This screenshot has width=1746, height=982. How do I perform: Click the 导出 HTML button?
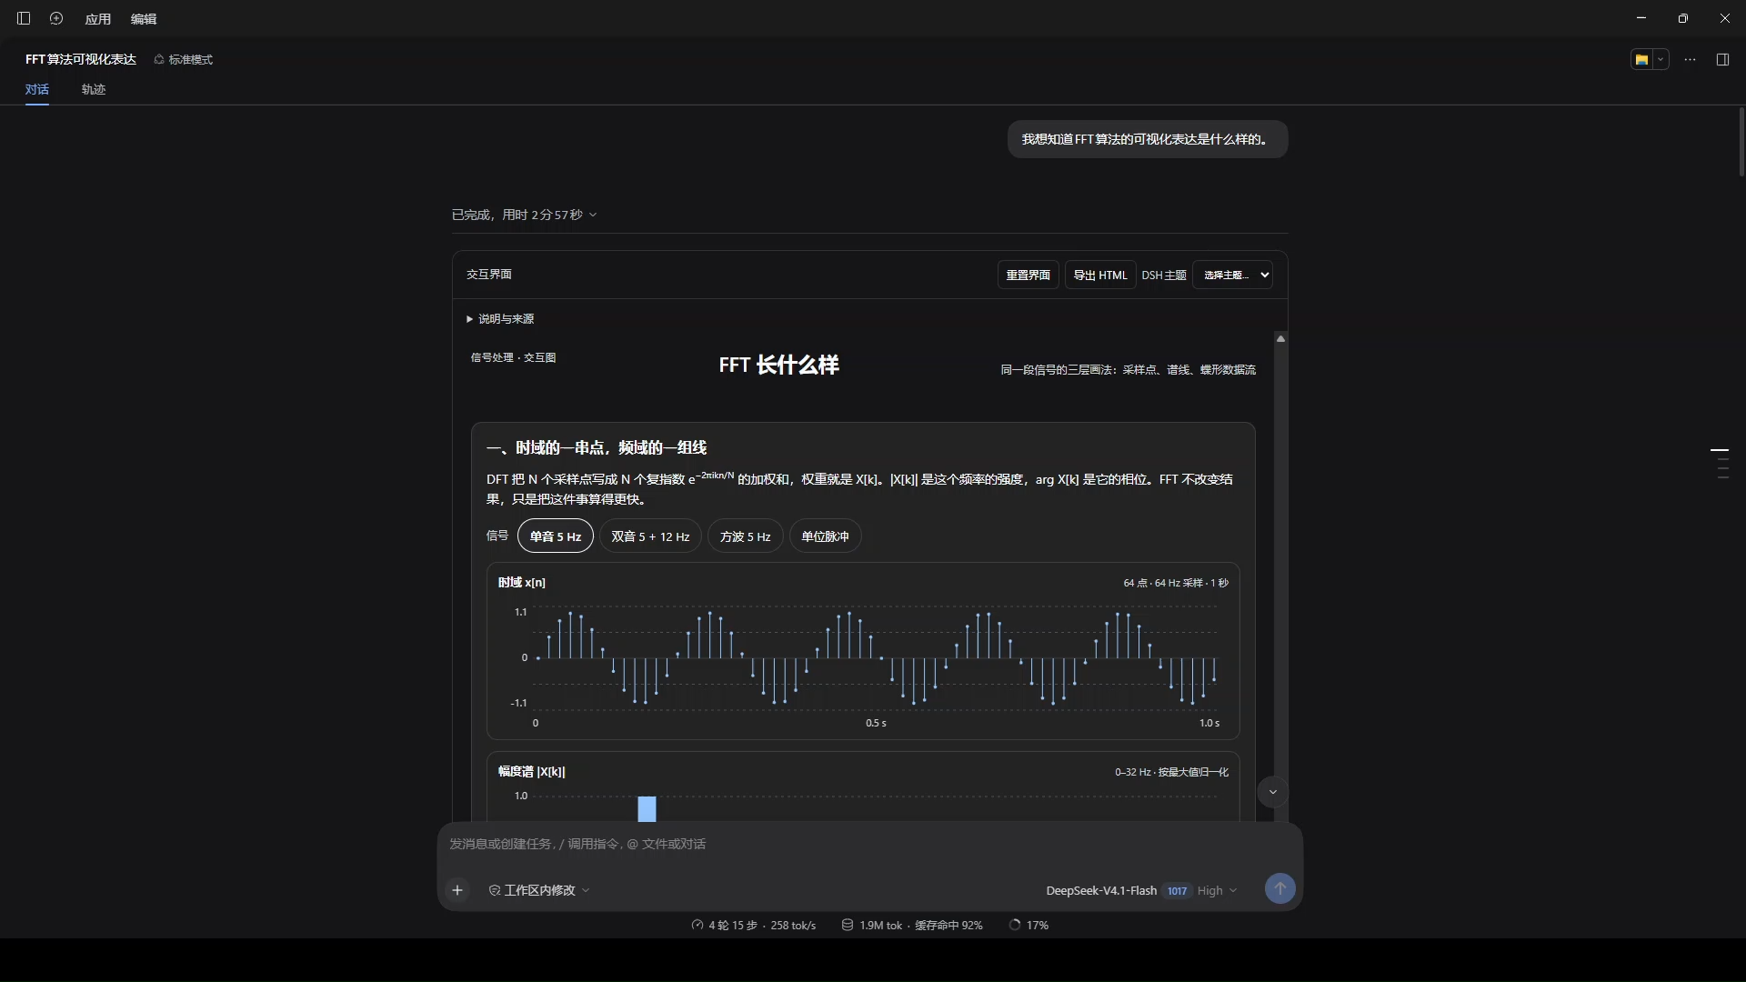(x=1100, y=275)
